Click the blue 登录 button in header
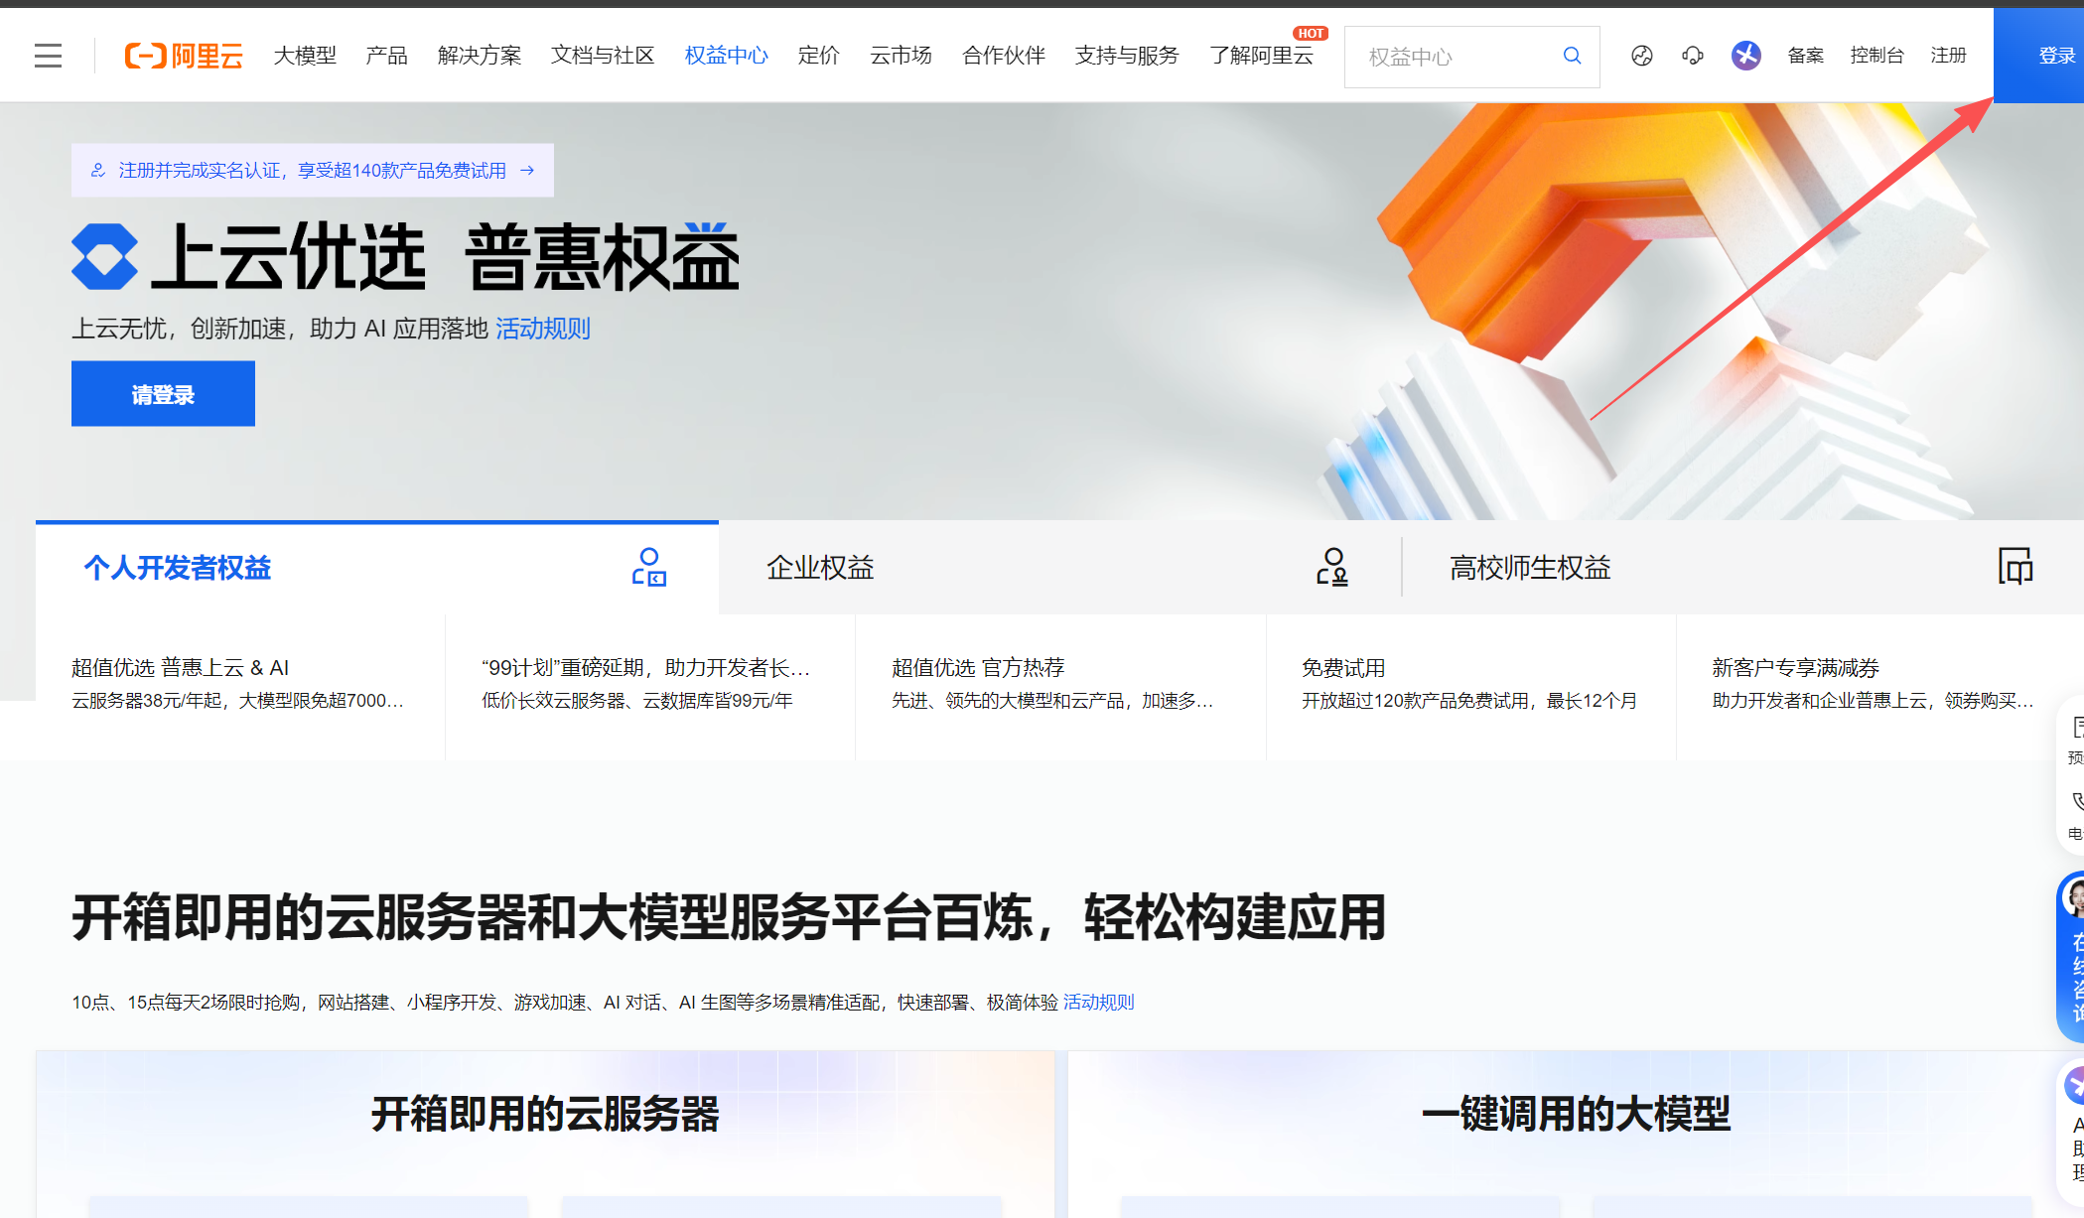2084x1218 pixels. 2038,56
